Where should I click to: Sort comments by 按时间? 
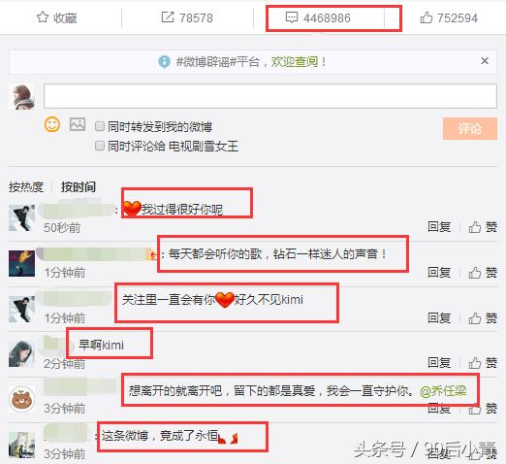79,187
